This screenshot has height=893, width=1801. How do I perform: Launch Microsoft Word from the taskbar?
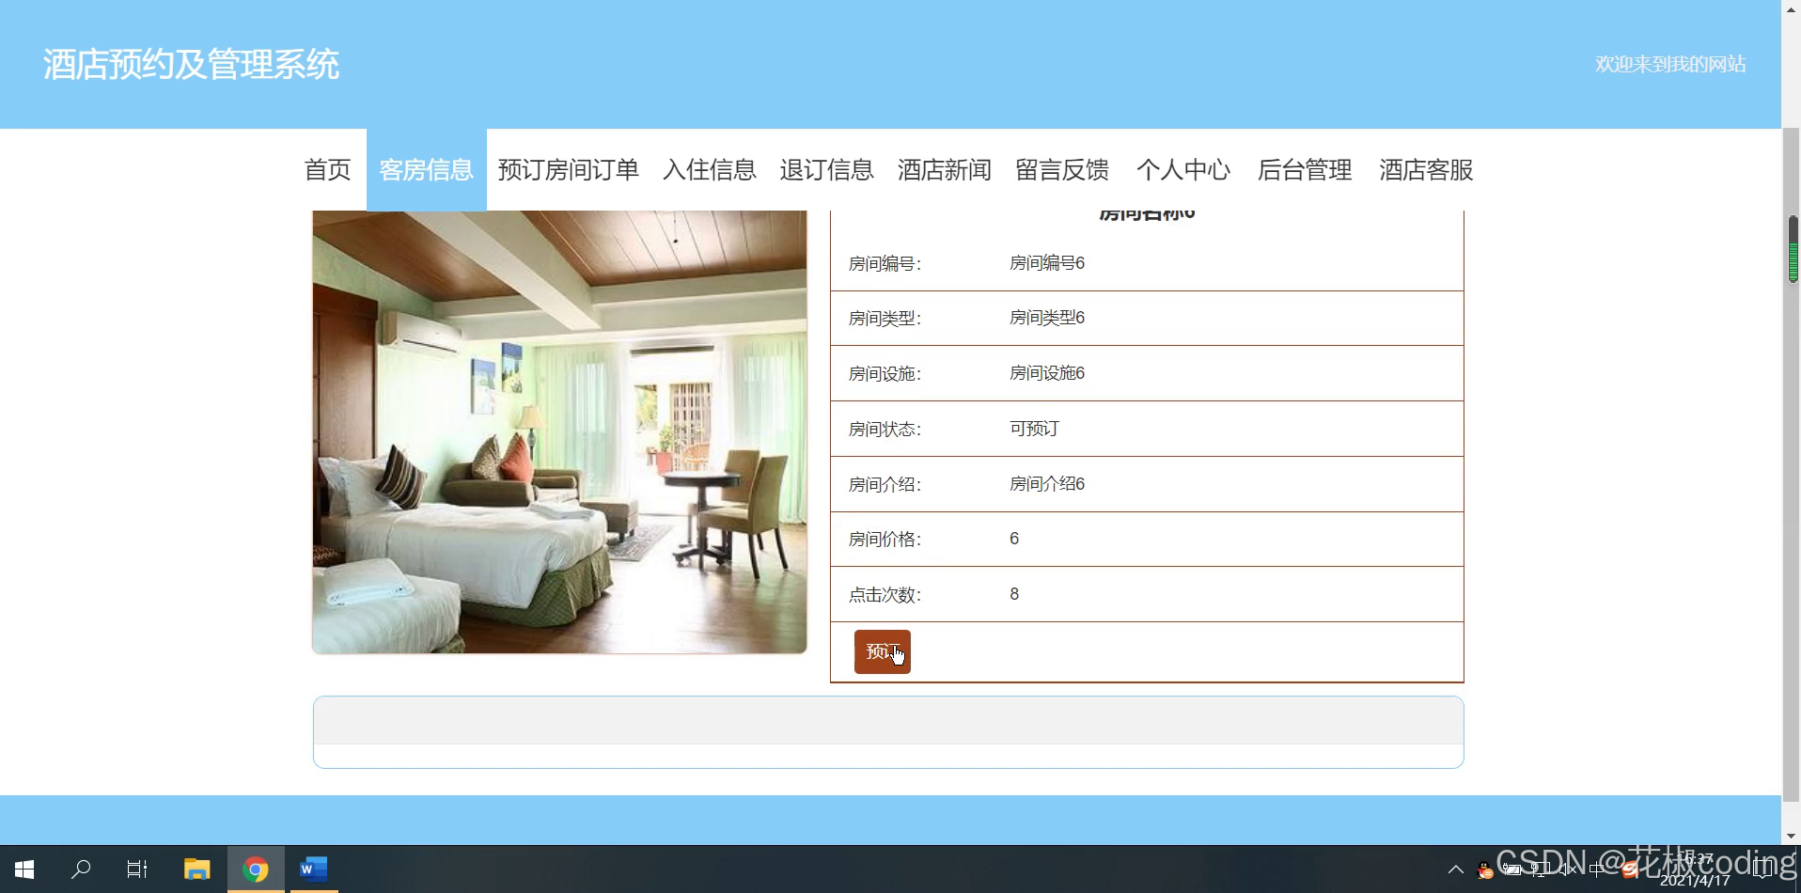point(313,869)
